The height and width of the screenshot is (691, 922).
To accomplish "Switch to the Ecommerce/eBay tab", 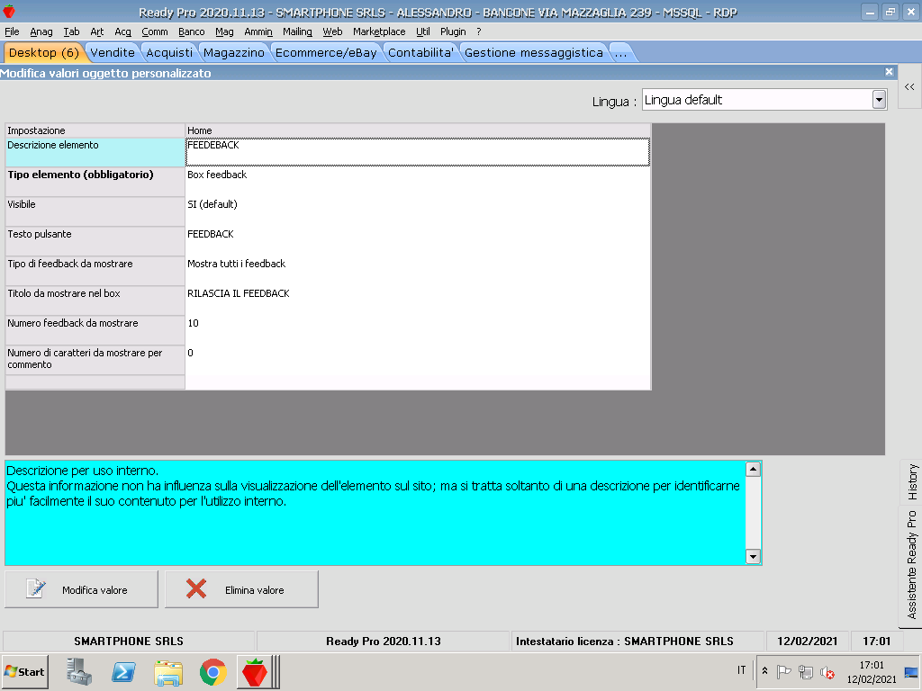I will 326,52.
